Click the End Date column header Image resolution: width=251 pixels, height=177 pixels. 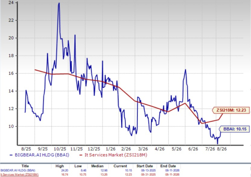pyautogui.click(x=168, y=166)
